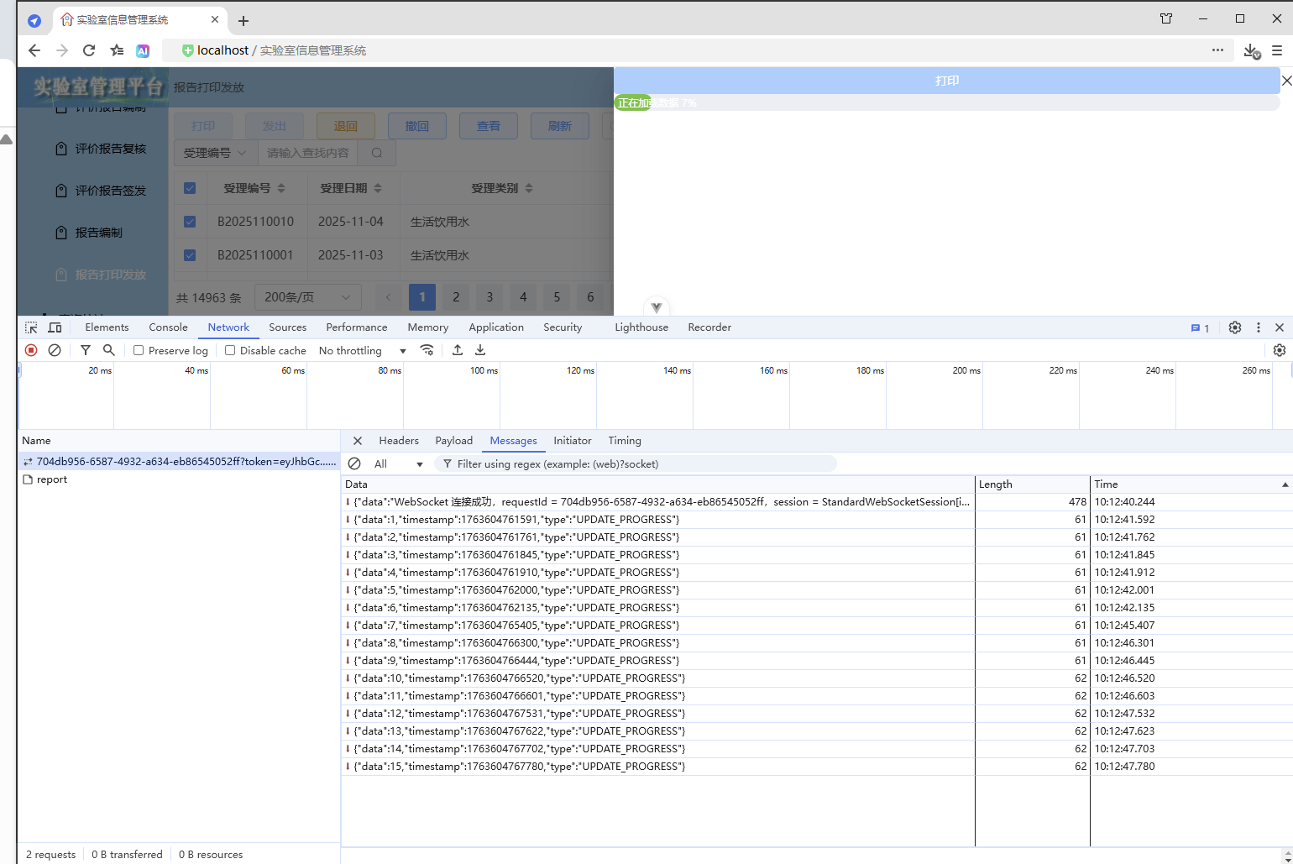Screen dimensions: 1293x864
Task: Collapse the print panel with down chevron
Action: pyautogui.click(x=657, y=307)
